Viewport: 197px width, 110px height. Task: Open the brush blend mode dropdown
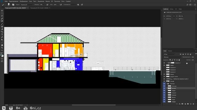(27, 5)
